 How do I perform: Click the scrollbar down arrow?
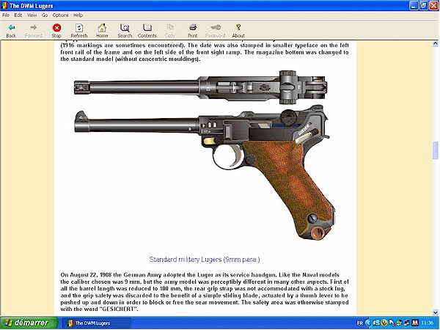[435, 312]
